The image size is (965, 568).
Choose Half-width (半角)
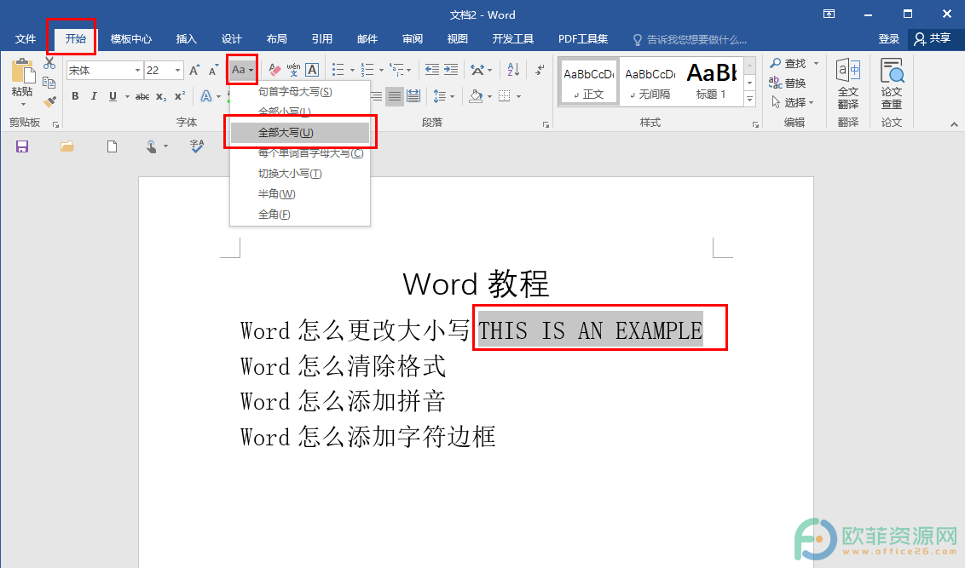300,193
